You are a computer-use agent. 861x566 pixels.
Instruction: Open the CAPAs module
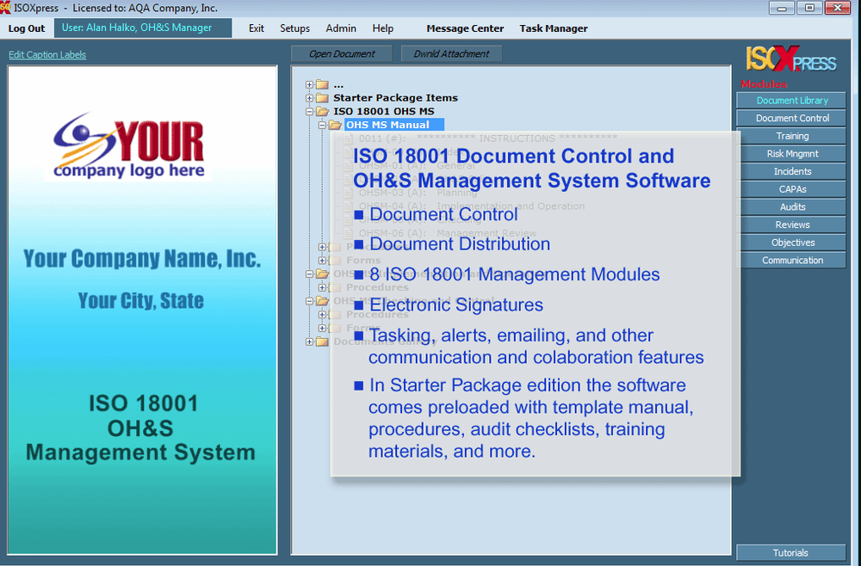pyautogui.click(x=791, y=189)
